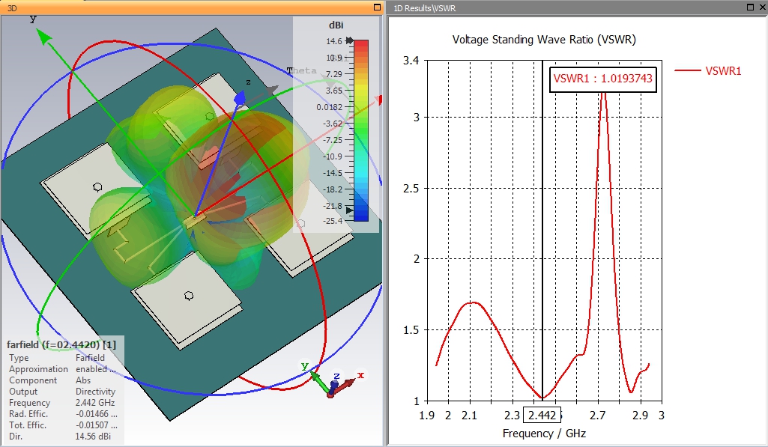
Task: Click the 3.65 value on the color scale
Action: click(333, 91)
